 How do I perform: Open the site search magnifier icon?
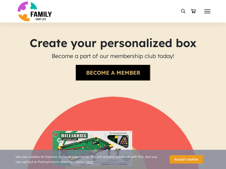[183, 11]
